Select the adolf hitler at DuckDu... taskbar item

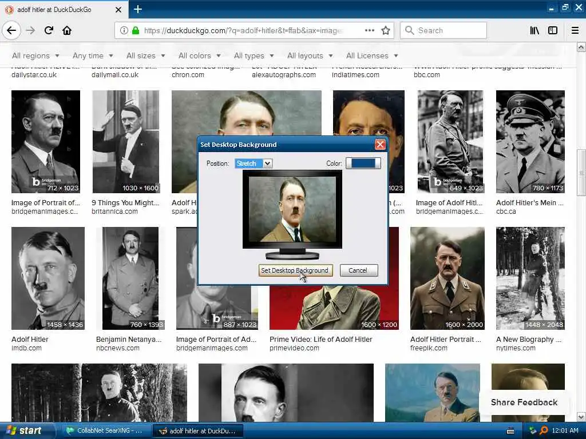pyautogui.click(x=199, y=431)
